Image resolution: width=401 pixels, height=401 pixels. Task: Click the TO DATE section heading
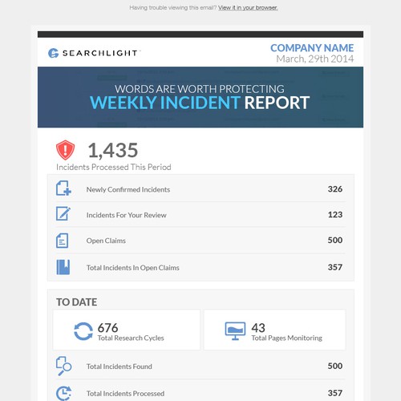click(76, 302)
